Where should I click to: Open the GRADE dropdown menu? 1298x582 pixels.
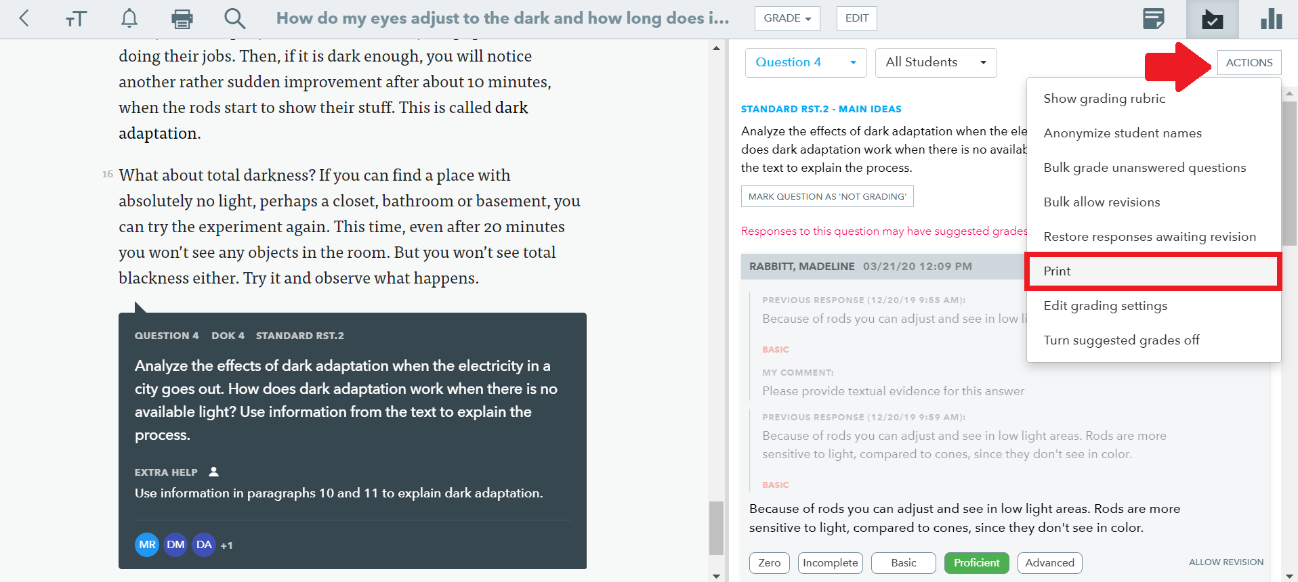(x=787, y=18)
